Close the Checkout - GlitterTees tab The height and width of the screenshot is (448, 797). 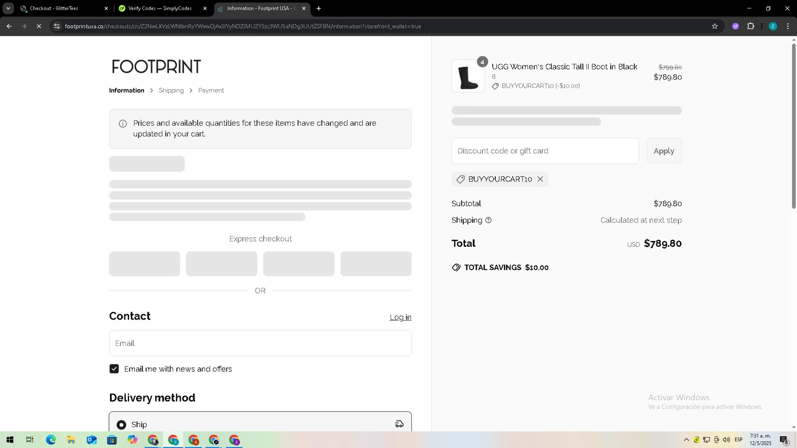(106, 8)
